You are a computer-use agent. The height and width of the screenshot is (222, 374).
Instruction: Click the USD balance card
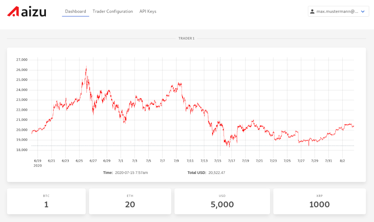click(x=222, y=201)
